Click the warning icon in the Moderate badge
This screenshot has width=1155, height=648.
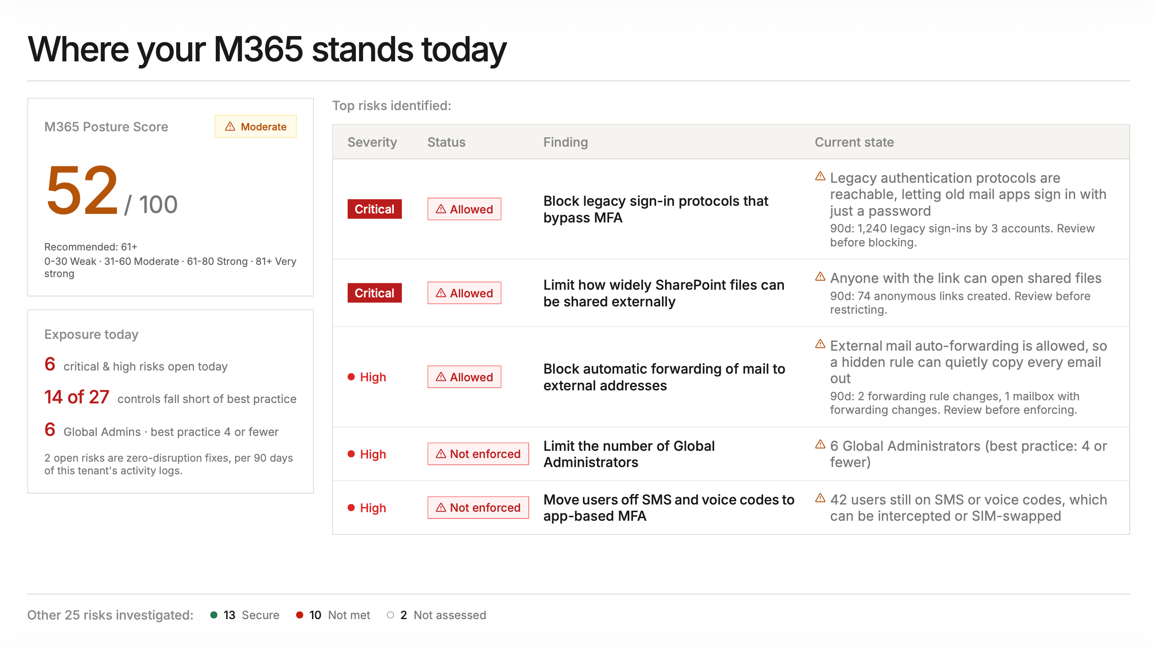tap(230, 127)
